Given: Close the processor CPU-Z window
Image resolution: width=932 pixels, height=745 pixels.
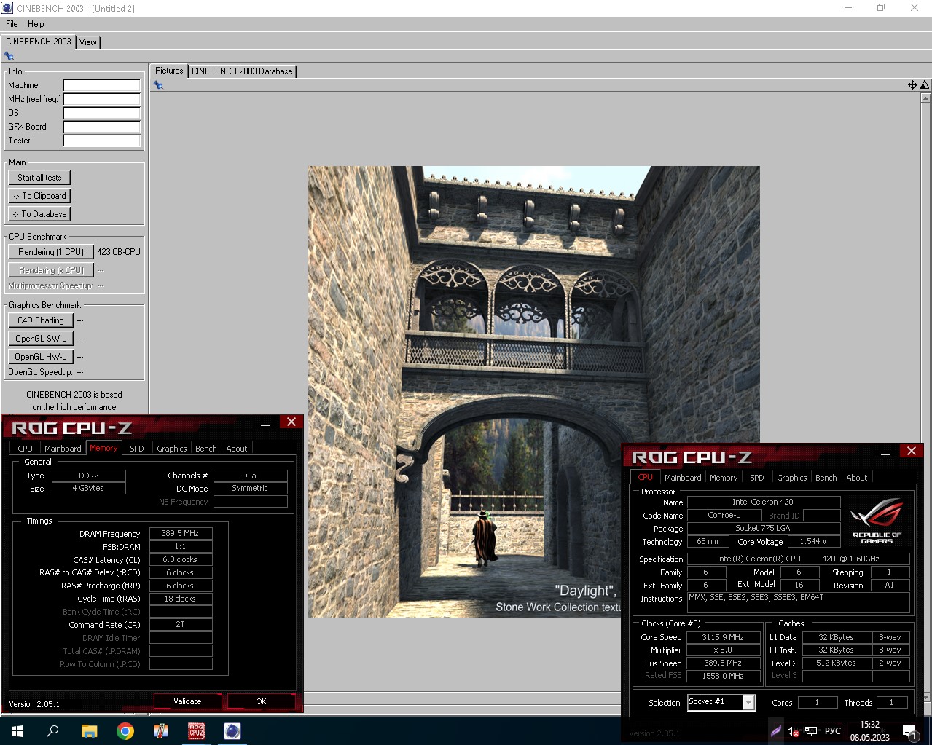Looking at the screenshot, I should (x=912, y=451).
